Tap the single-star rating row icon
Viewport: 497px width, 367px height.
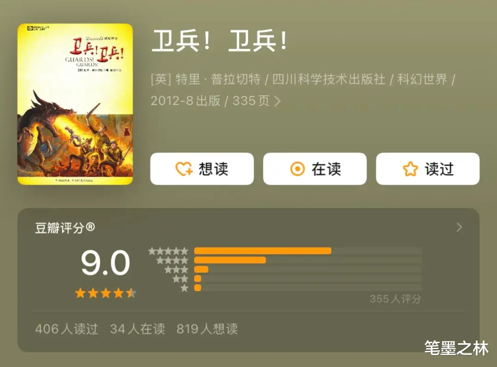pyautogui.click(x=185, y=288)
